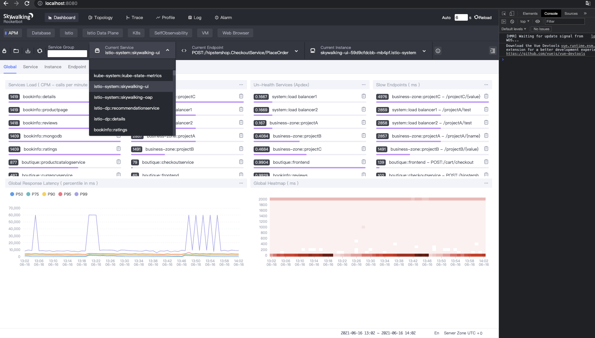
Task: Collapse the Current Service dropdown
Action: [x=168, y=50]
